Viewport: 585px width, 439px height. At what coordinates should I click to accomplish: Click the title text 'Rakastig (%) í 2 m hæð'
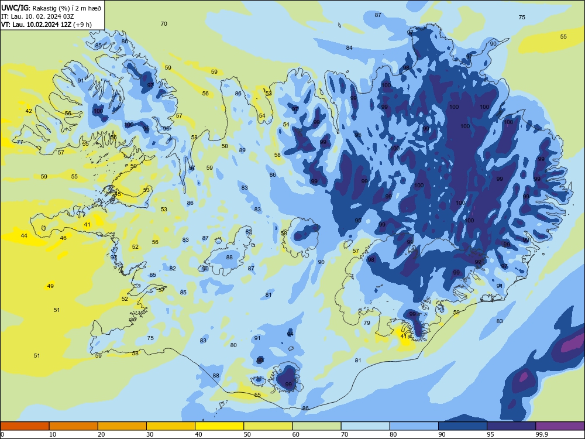coord(67,8)
